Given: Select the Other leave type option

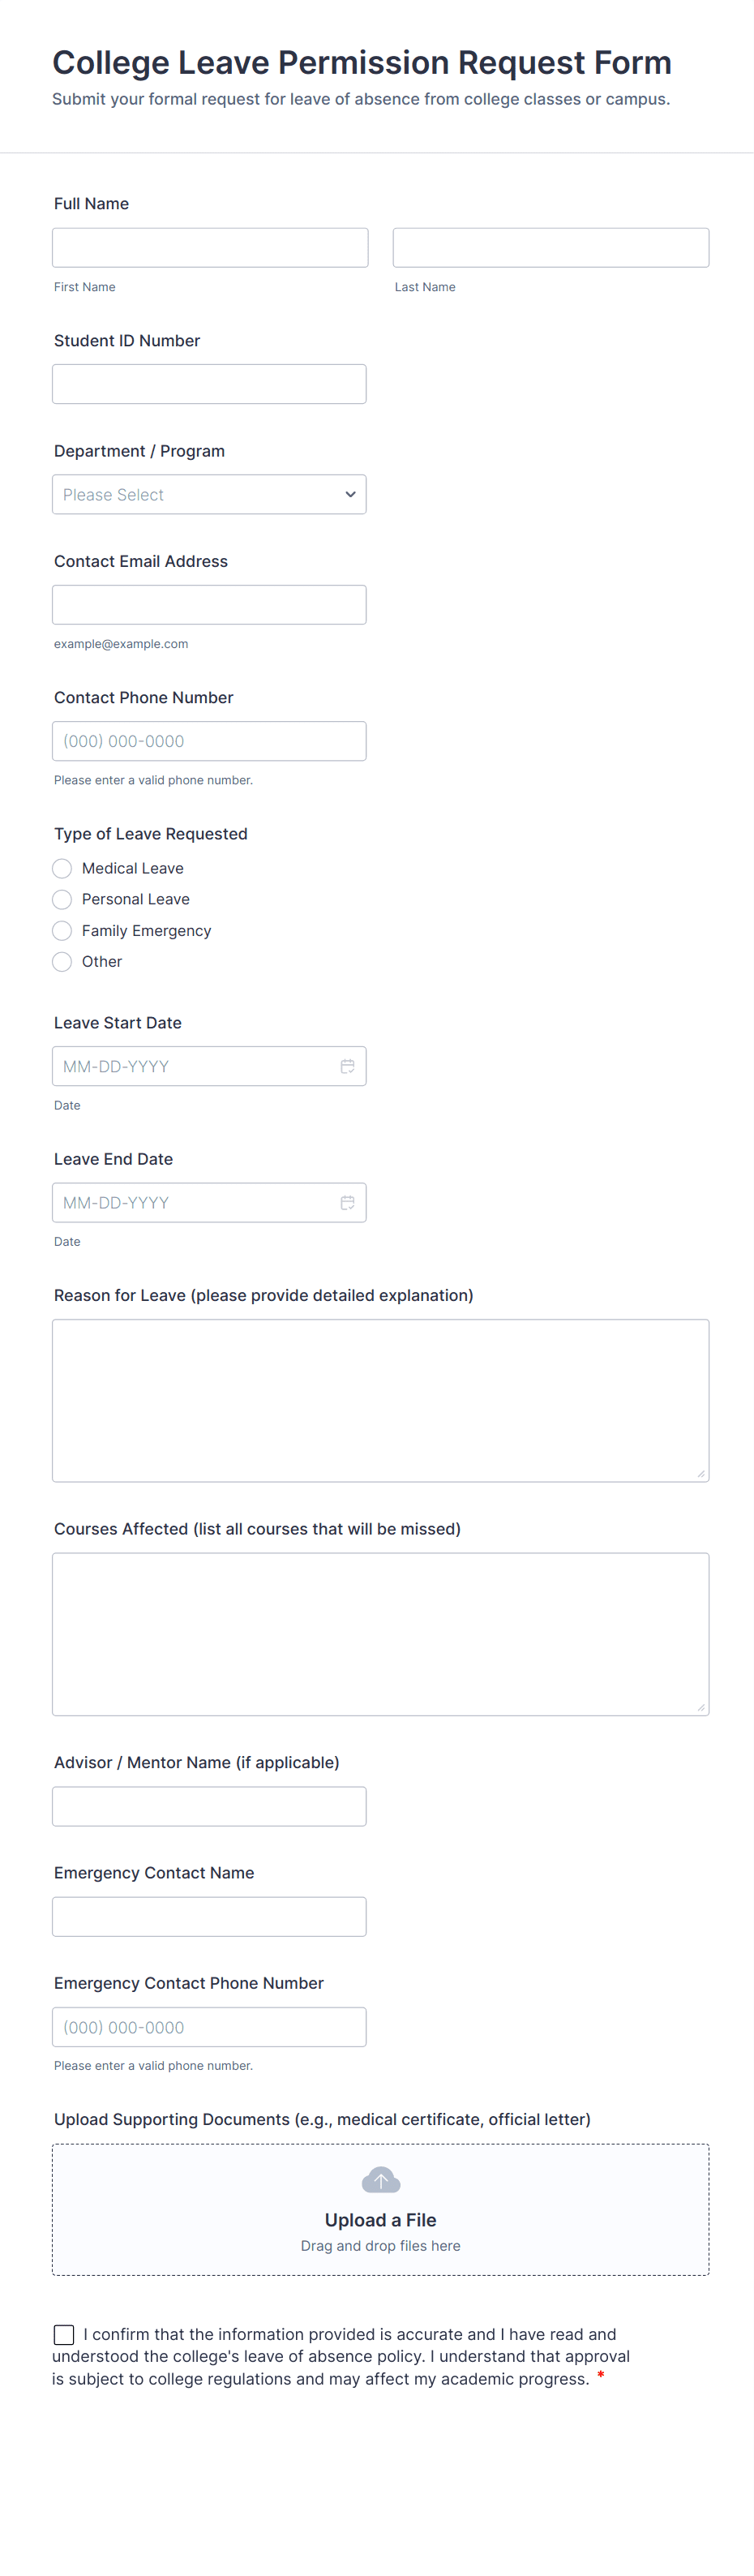Looking at the screenshot, I should [x=62, y=961].
